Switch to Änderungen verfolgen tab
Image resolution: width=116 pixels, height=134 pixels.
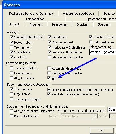78,14
